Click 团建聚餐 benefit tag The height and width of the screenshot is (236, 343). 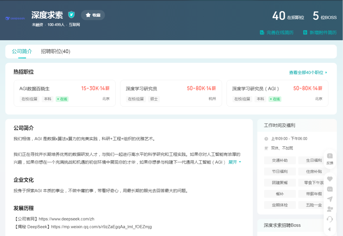(280, 182)
